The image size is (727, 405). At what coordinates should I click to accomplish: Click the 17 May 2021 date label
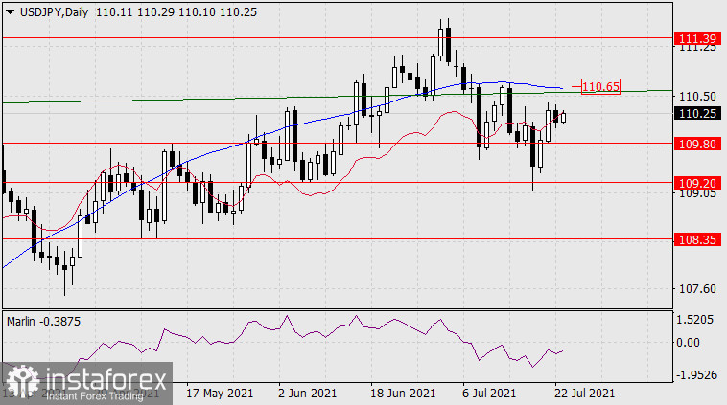click(x=218, y=393)
